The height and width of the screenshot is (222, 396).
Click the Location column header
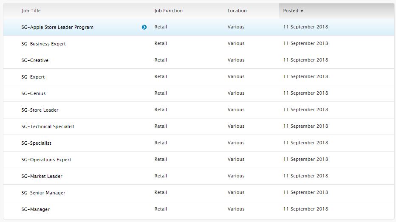(237, 11)
